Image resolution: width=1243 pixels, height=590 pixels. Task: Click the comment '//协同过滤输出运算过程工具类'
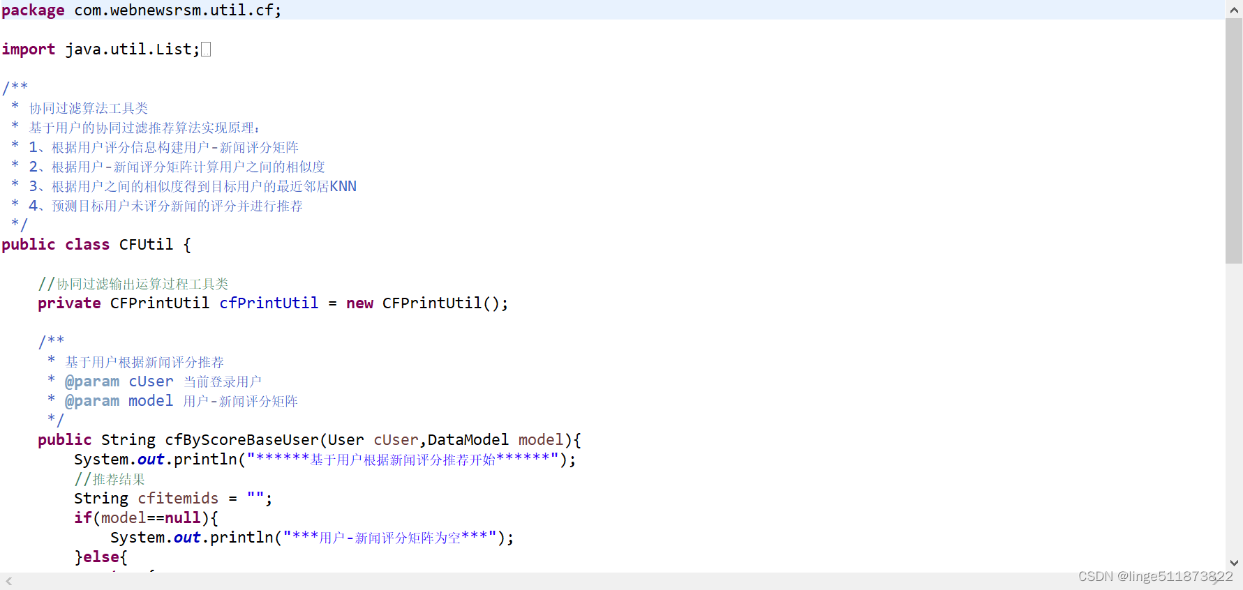[133, 284]
